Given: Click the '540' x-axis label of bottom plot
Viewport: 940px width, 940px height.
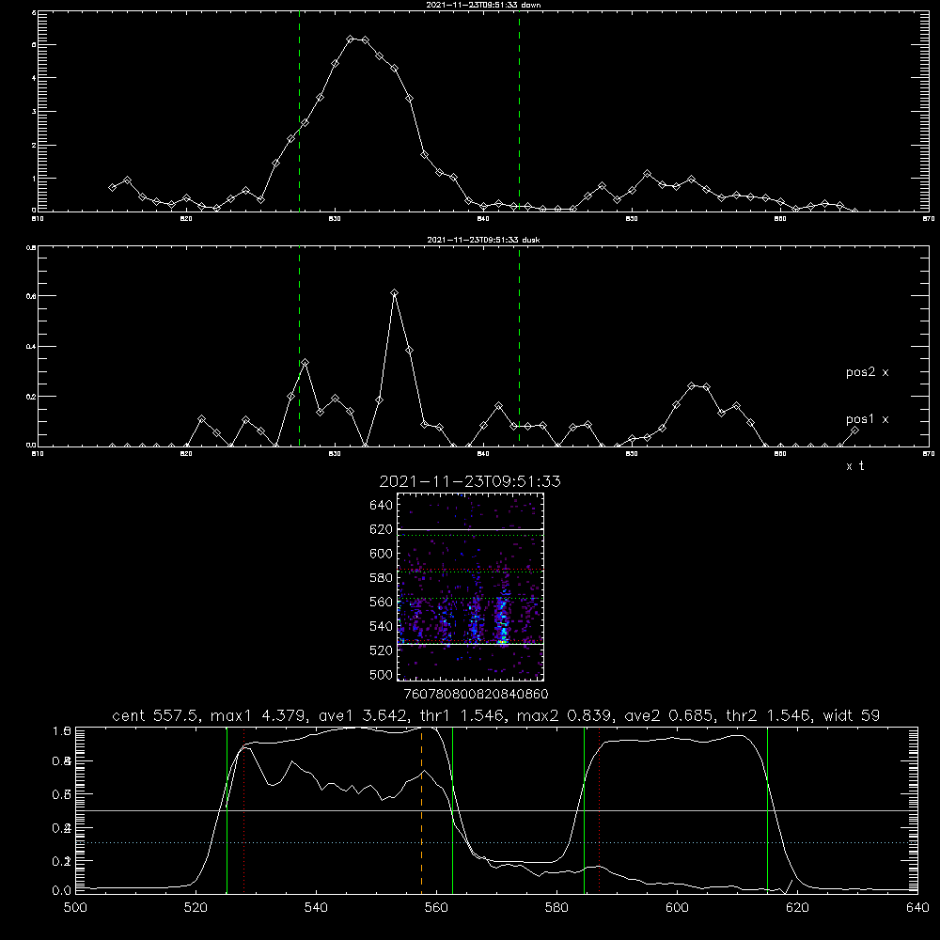Looking at the screenshot, I should click(316, 908).
